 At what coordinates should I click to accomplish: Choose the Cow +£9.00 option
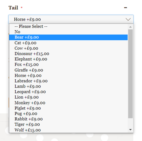69,48
